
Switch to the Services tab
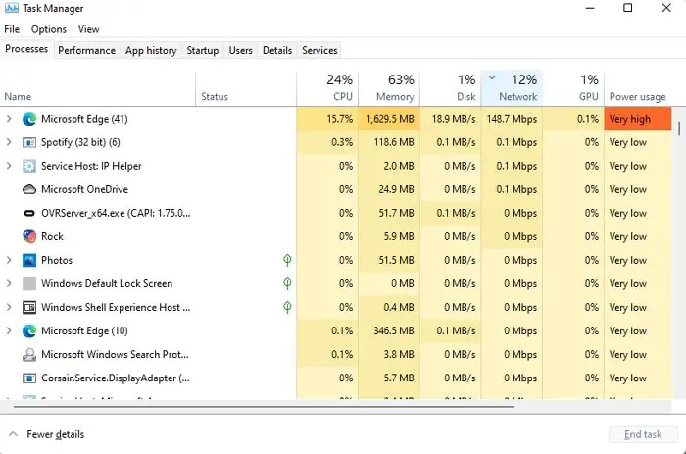click(x=319, y=50)
